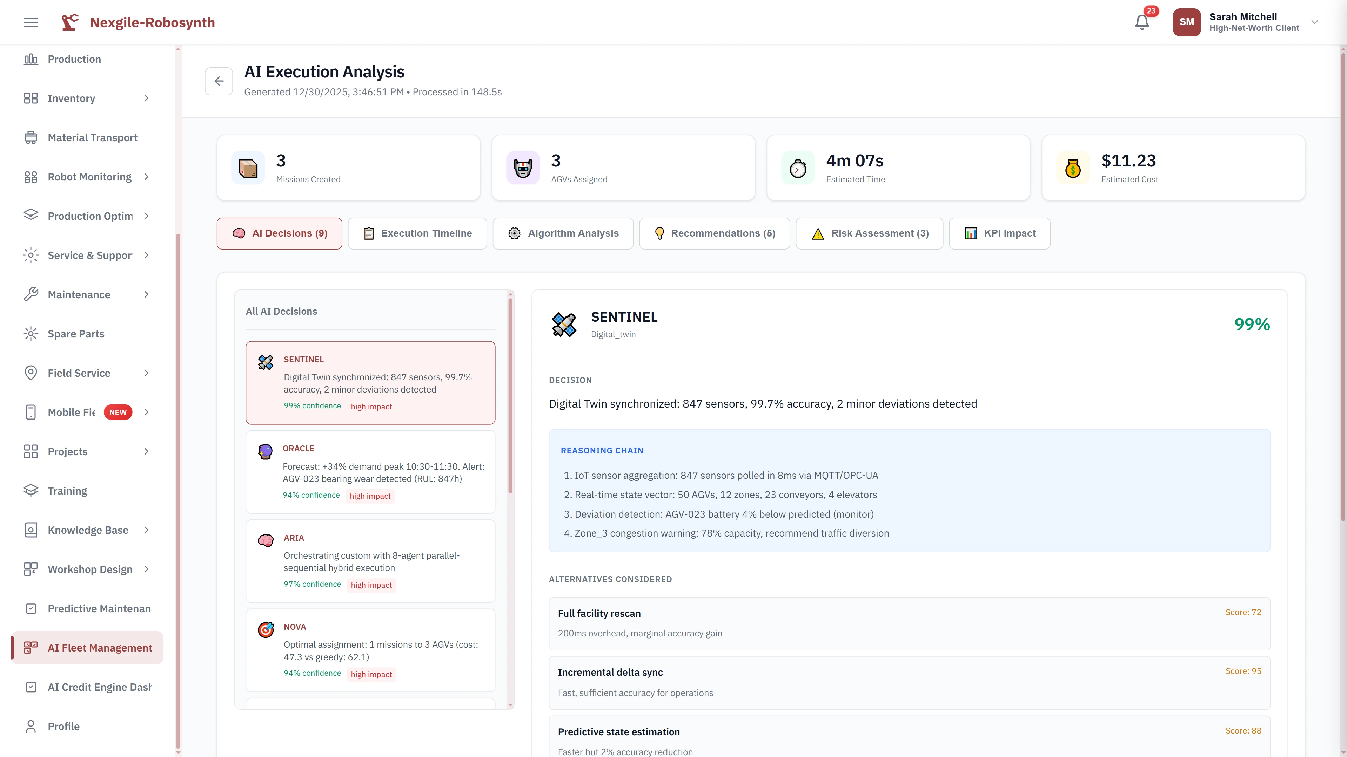Click the ORACLE crystal-ball icon
Viewport: 1347px width, 757px height.
pyautogui.click(x=265, y=451)
